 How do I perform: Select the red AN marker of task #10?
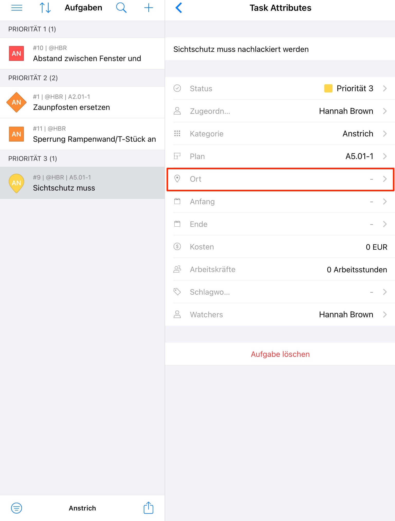(x=16, y=53)
